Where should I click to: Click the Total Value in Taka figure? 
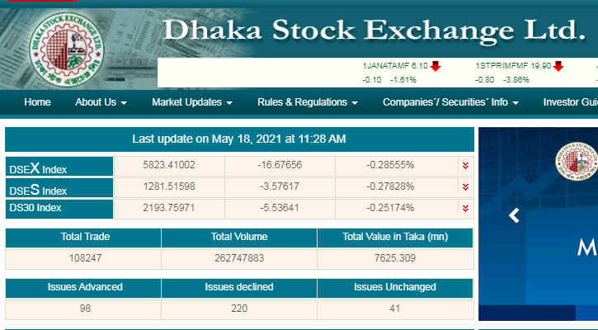click(395, 258)
